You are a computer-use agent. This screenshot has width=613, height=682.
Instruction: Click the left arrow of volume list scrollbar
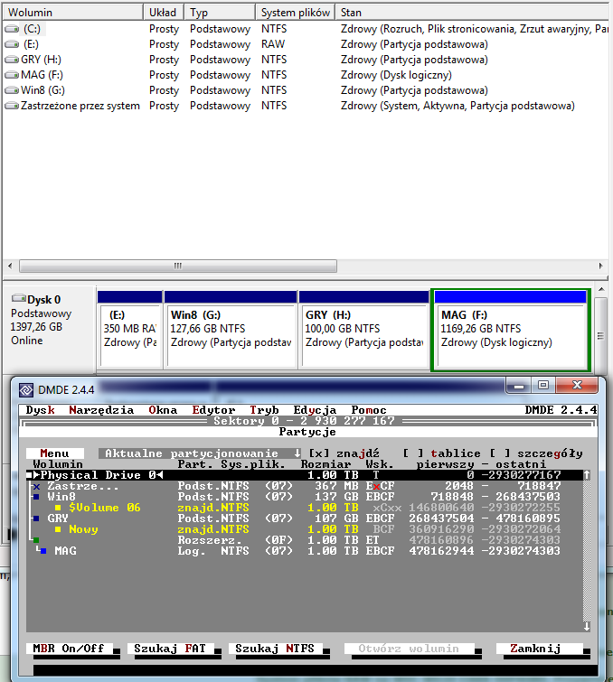click(x=10, y=266)
